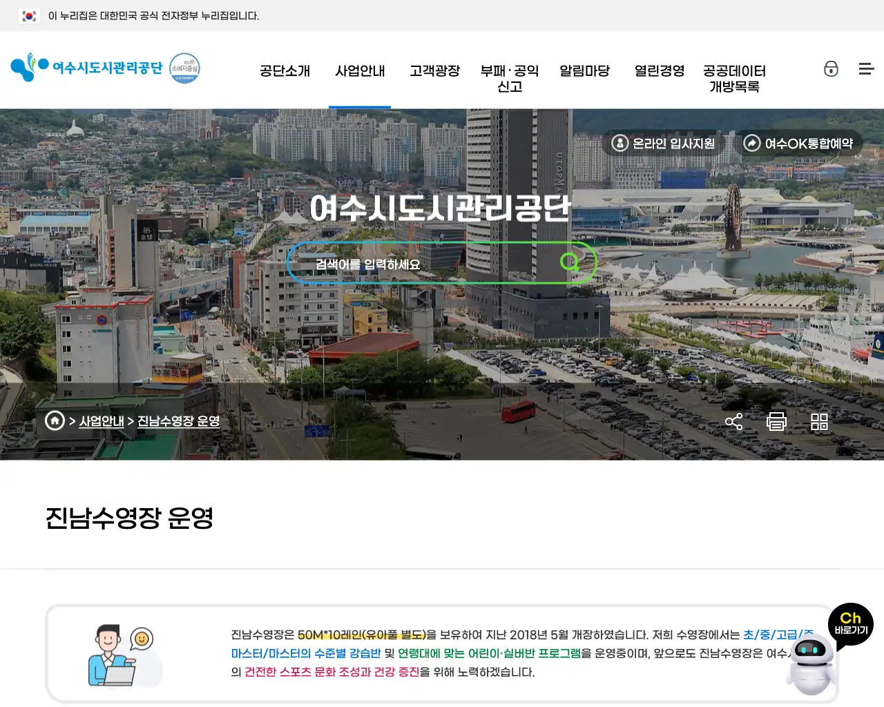Image resolution: width=884 pixels, height=707 pixels.
Task: Click the 소비자중심 certification badge
Action: (x=183, y=68)
